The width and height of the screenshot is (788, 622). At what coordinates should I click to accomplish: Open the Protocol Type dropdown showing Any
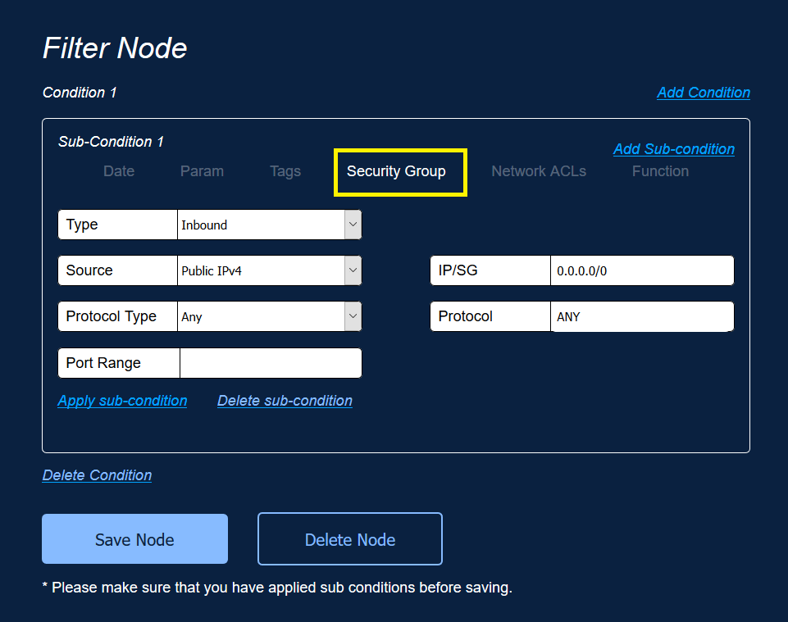tap(270, 316)
